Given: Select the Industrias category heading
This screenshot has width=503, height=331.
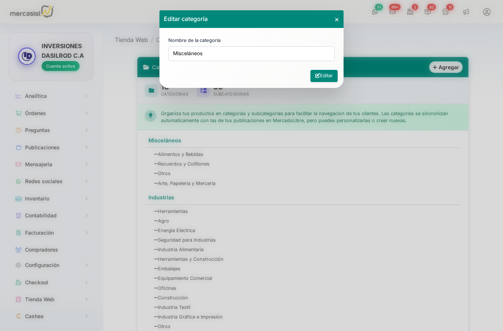Looking at the screenshot, I should [161, 197].
